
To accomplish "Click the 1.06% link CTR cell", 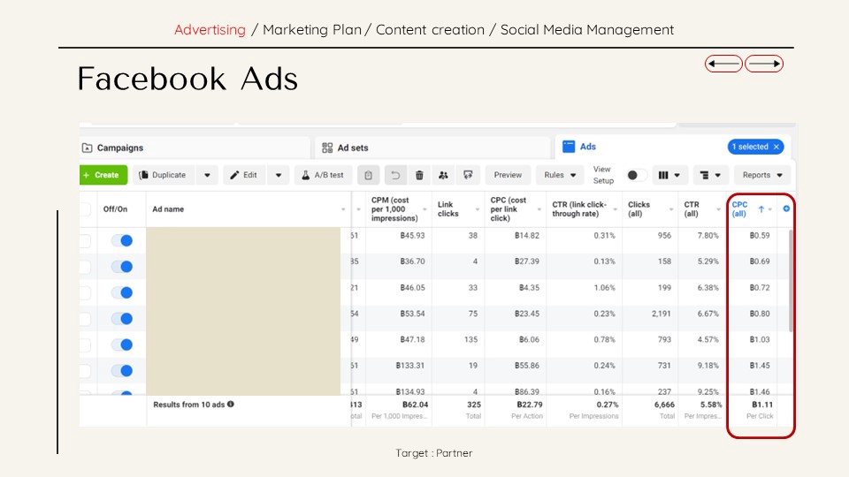I will (604, 288).
